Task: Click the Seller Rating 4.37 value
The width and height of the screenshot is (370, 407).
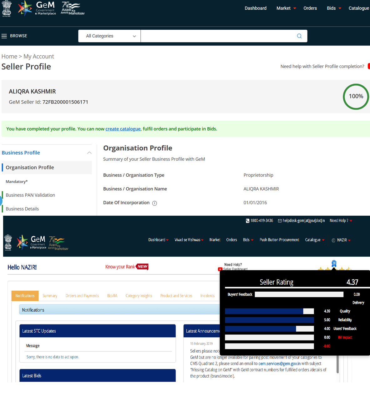Action: [352, 282]
